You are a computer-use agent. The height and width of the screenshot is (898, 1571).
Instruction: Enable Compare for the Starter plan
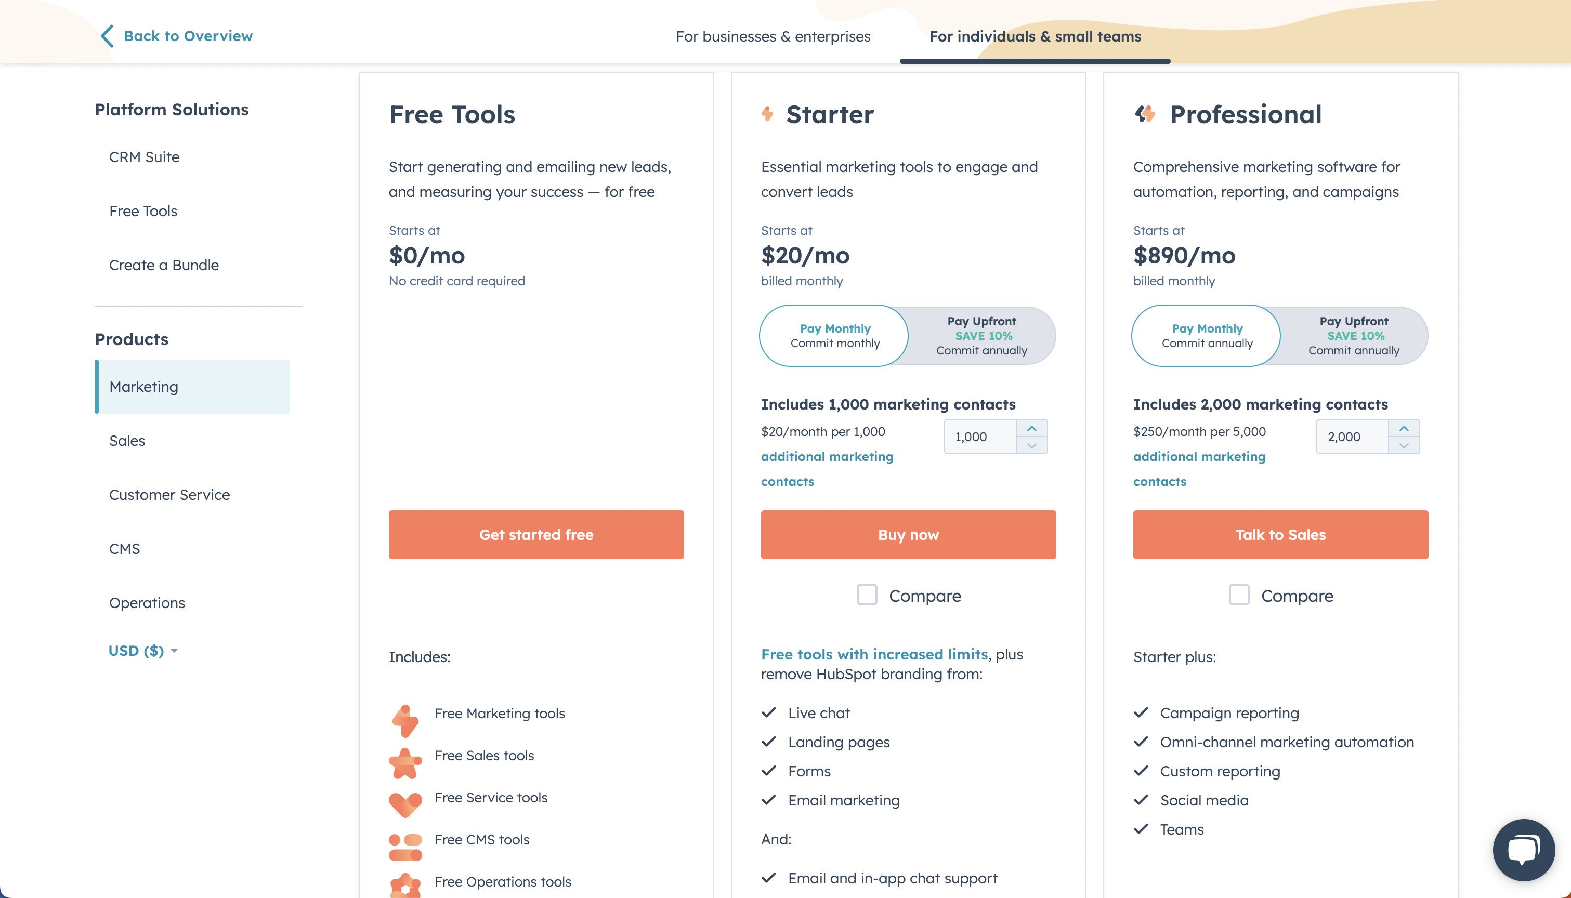click(866, 595)
